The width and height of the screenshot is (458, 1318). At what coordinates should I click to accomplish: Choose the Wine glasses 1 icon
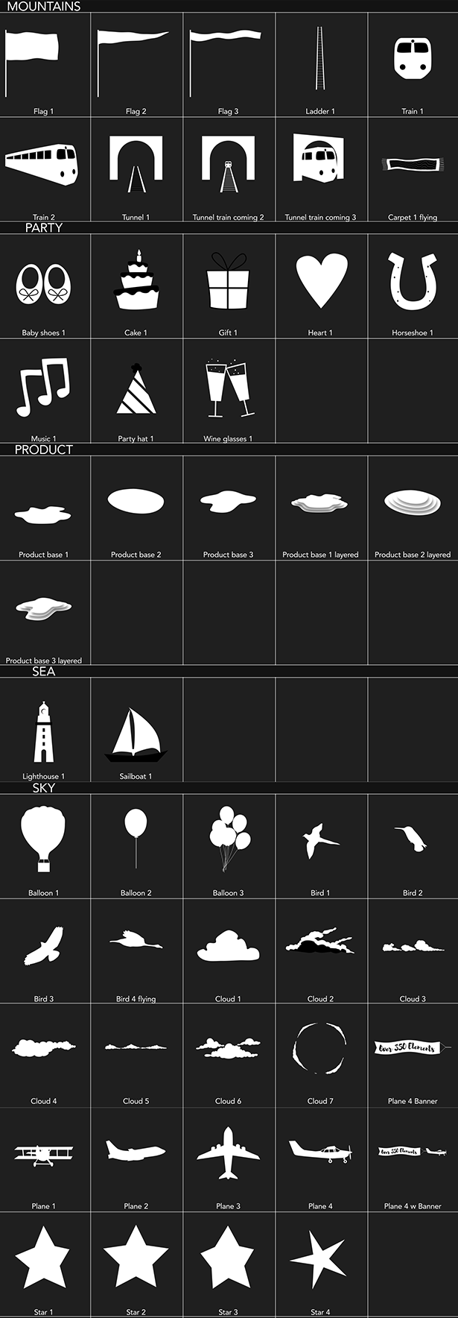tap(228, 388)
